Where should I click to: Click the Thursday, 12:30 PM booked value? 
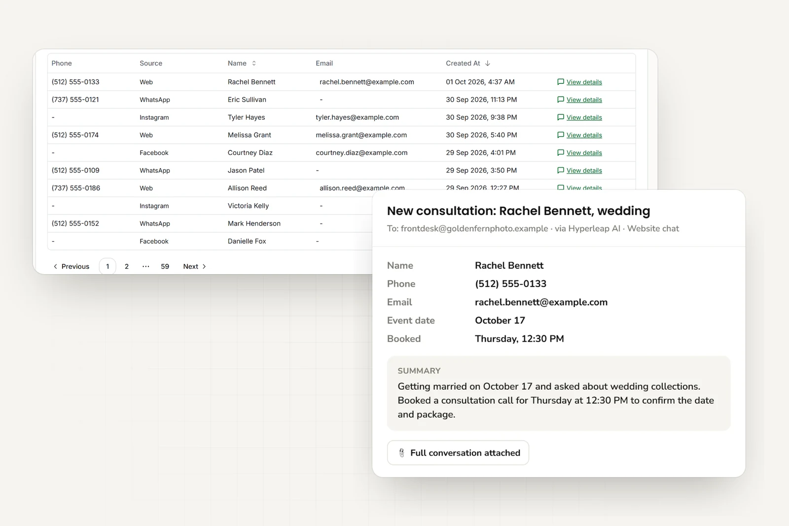click(x=520, y=339)
